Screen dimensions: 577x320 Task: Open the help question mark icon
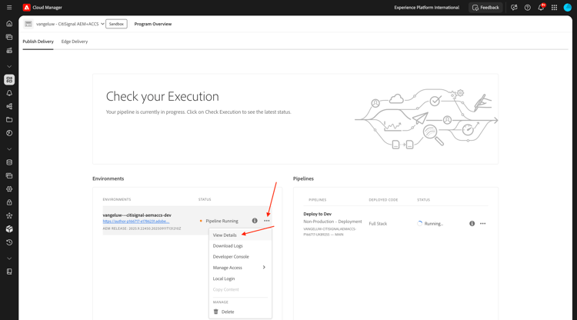[x=528, y=8]
